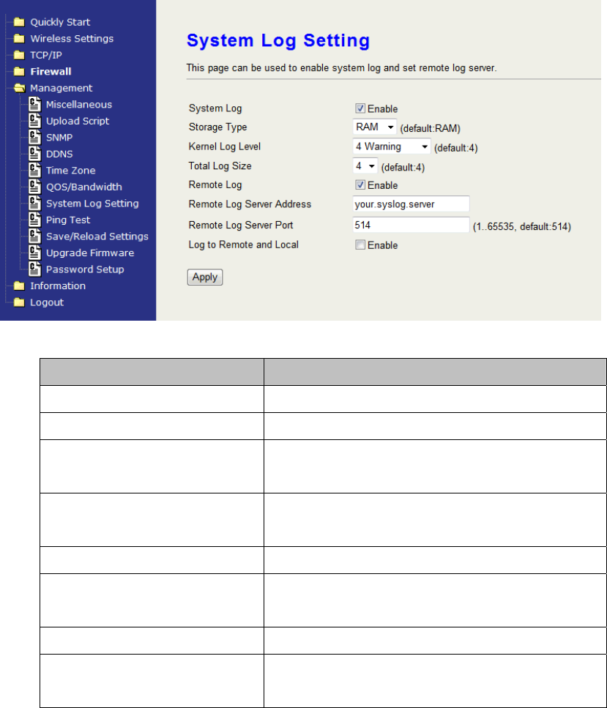Screen dimensions: 607x708
Task: Open the Password Setup link
Action: point(85,269)
